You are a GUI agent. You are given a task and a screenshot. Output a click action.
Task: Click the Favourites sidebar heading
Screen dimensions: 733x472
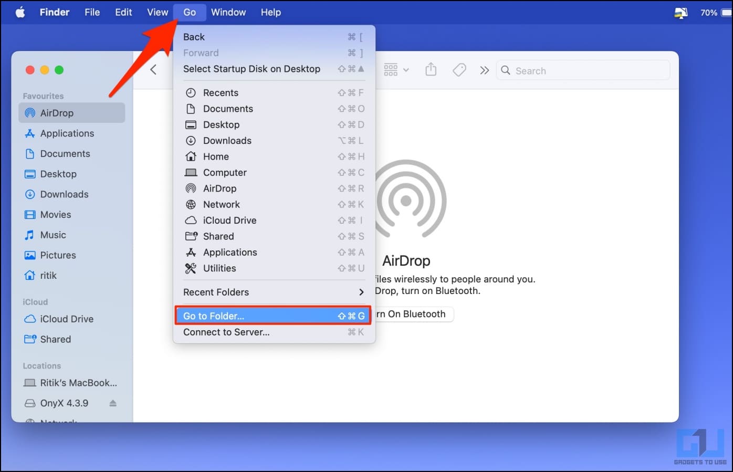click(43, 96)
